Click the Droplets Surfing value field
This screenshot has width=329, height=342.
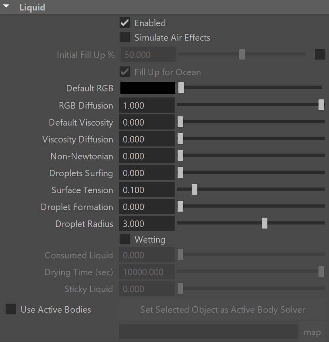[147, 173]
